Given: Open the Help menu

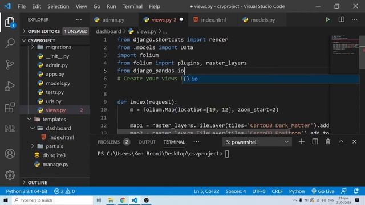Looking at the screenshot, I should (155, 6).
